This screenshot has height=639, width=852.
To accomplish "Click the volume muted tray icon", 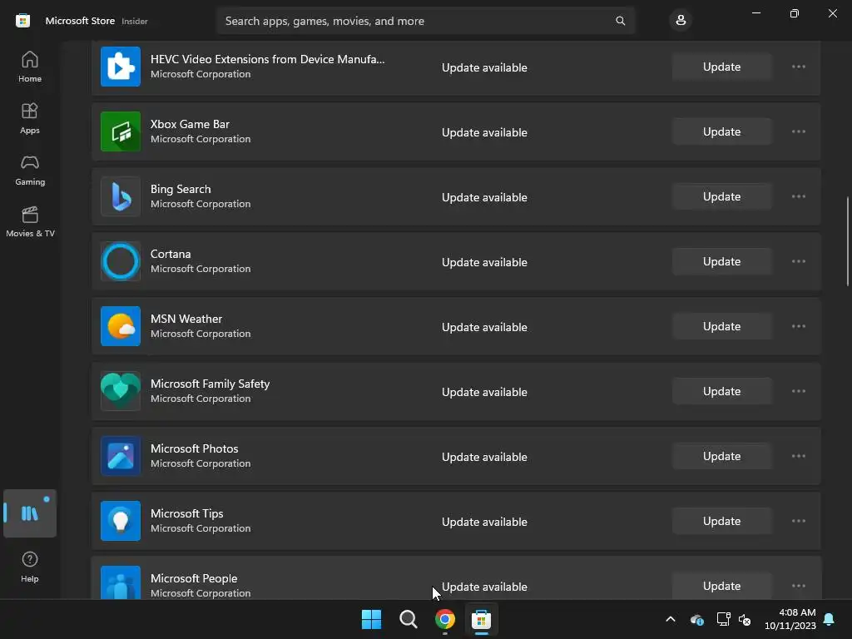I will pyautogui.click(x=745, y=619).
